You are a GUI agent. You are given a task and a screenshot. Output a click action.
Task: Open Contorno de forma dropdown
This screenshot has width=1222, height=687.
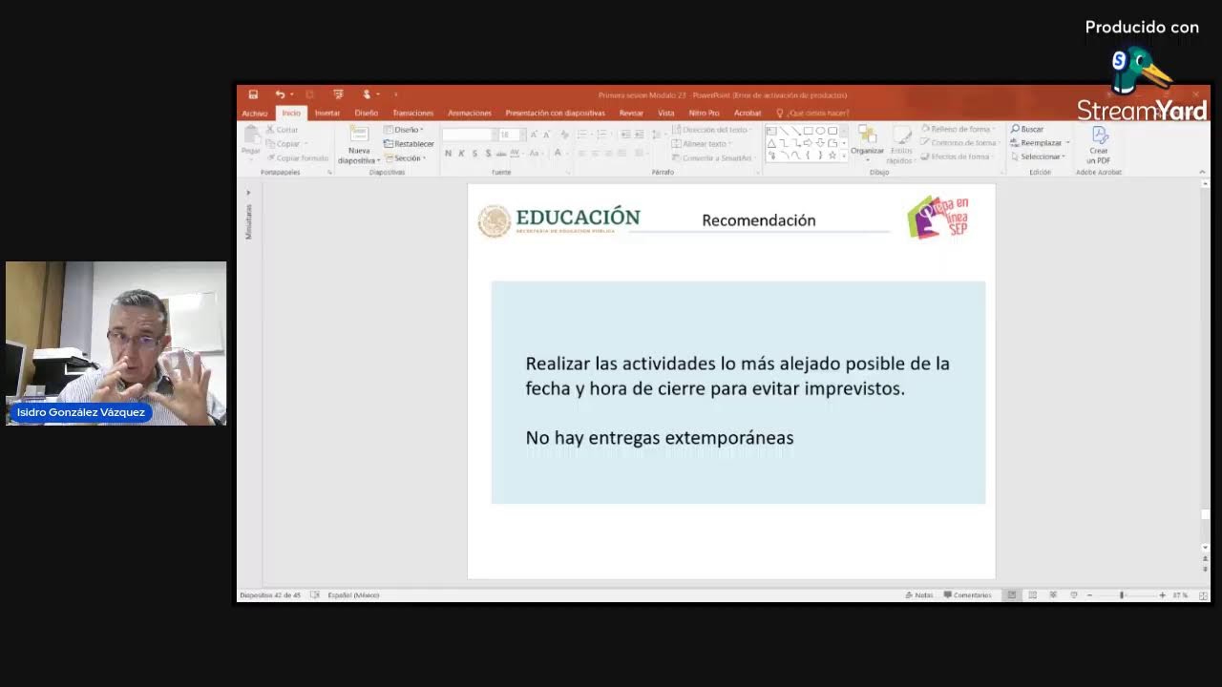tap(960, 142)
